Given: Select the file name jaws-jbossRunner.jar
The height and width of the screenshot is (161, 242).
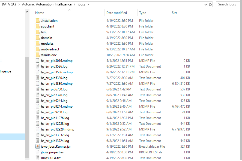Looking at the screenshot, I should pos(56,147).
